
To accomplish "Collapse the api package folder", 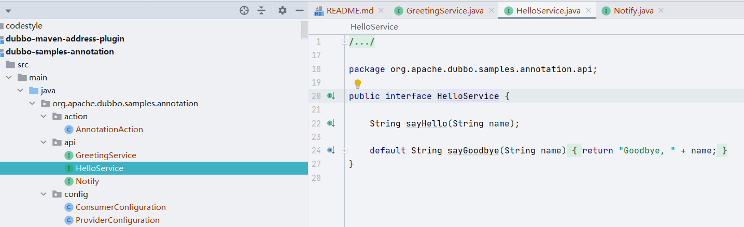I will pyautogui.click(x=44, y=142).
